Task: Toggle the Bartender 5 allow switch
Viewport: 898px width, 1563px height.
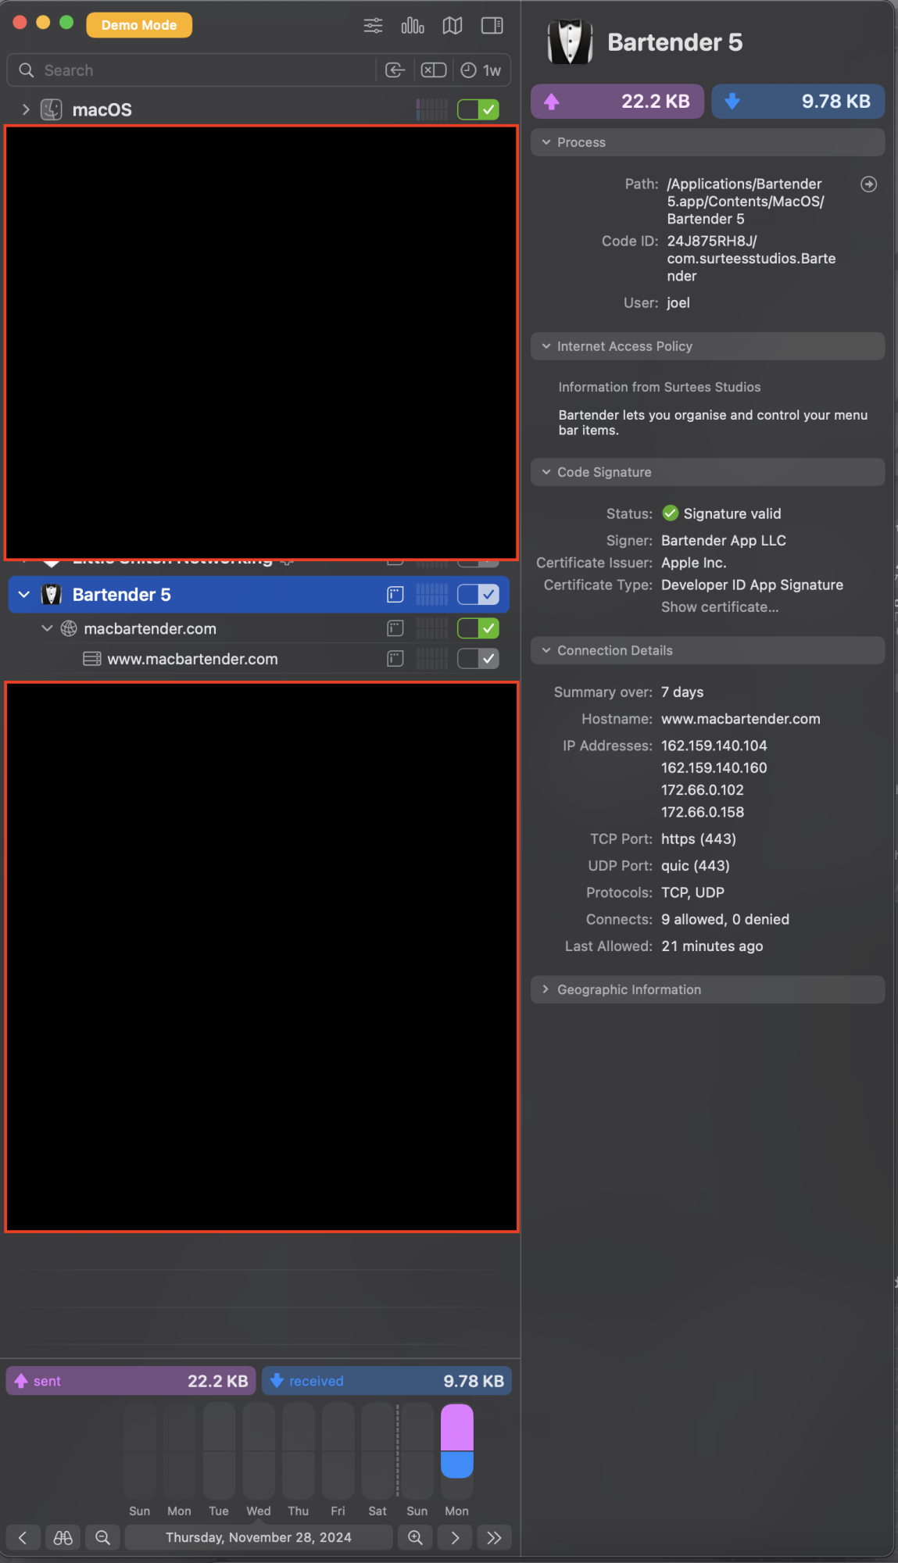Action: [x=478, y=595]
